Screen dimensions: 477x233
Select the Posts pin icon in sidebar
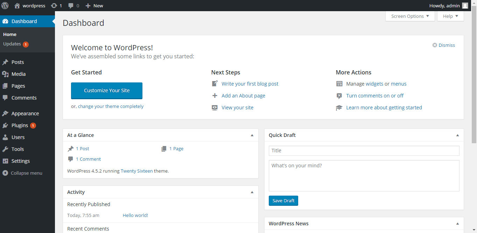pos(6,62)
